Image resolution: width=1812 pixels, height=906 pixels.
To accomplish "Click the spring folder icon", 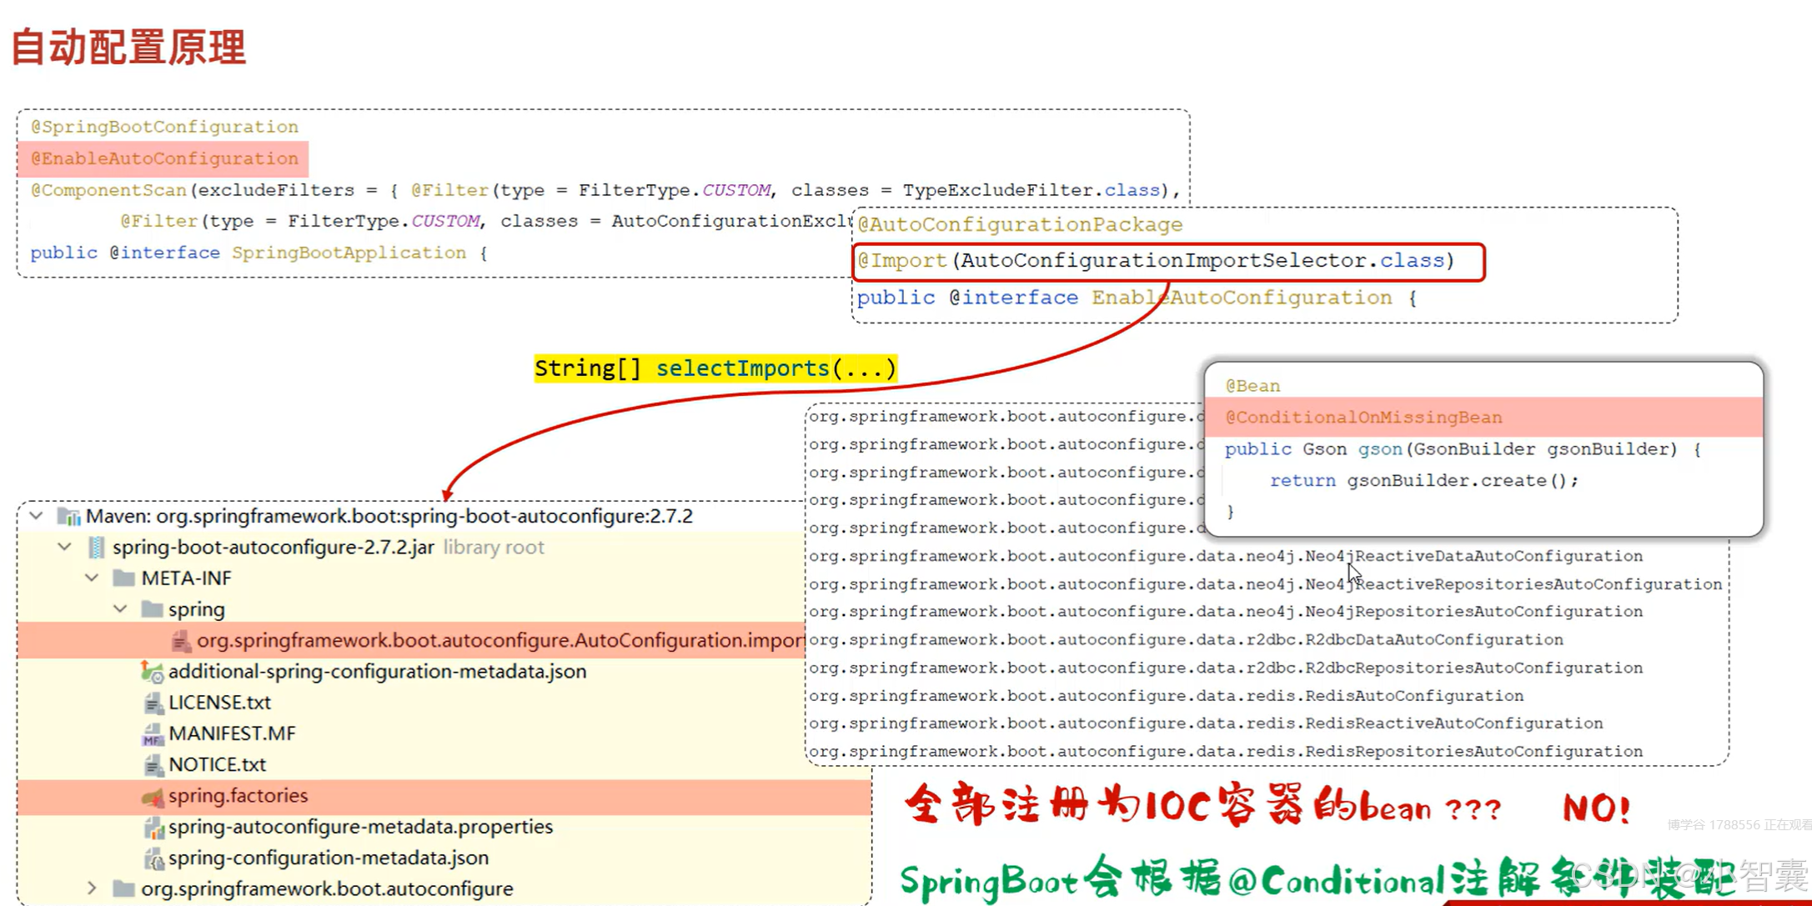I will (x=152, y=609).
